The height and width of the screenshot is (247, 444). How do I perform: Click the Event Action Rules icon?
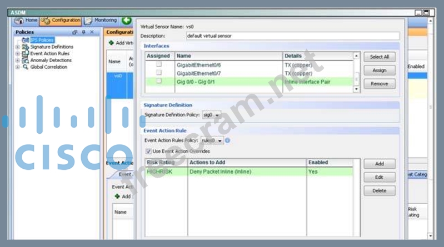(25, 53)
